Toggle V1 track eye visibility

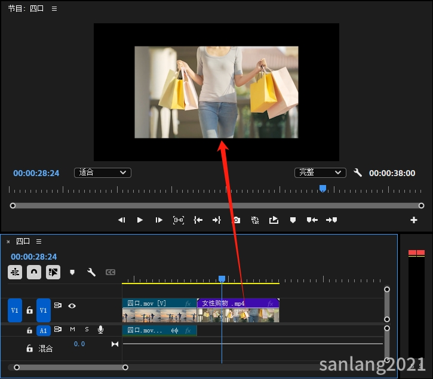tap(72, 306)
